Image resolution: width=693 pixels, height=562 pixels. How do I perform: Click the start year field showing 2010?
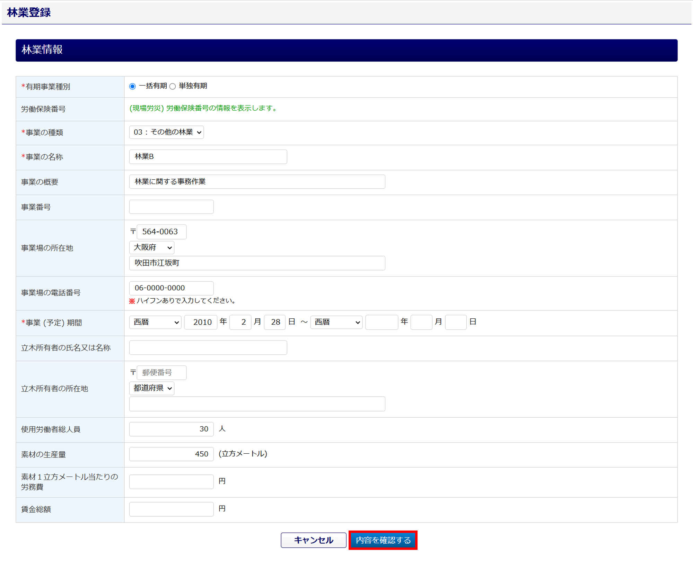click(x=201, y=322)
